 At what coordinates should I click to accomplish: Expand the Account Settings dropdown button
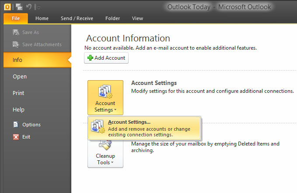pyautogui.click(x=105, y=98)
